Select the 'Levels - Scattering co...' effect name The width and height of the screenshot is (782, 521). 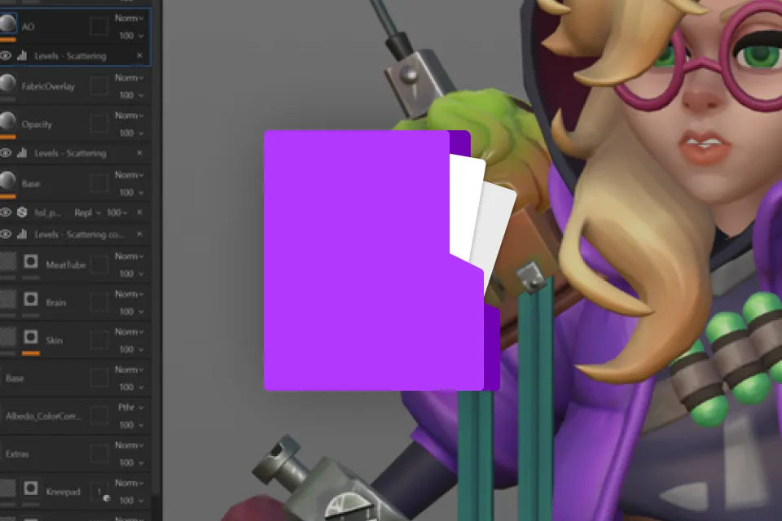(79, 234)
